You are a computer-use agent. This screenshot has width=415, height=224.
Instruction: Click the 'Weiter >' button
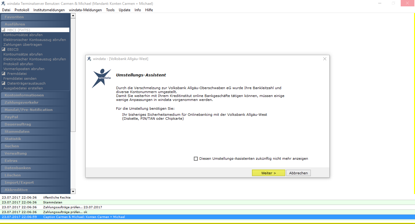269,173
